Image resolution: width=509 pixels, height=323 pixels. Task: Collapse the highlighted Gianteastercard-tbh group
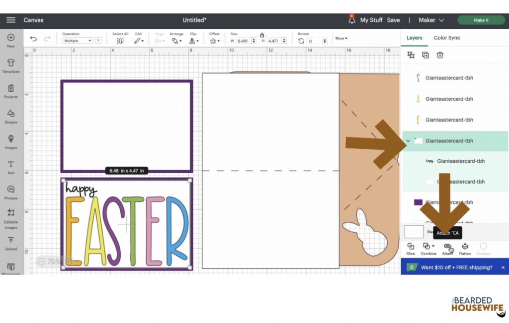(x=409, y=140)
